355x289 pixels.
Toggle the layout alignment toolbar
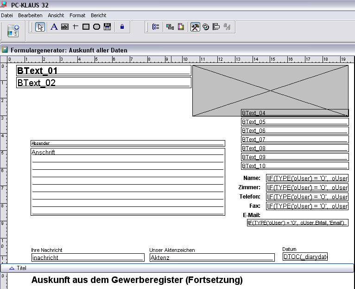click(216, 27)
